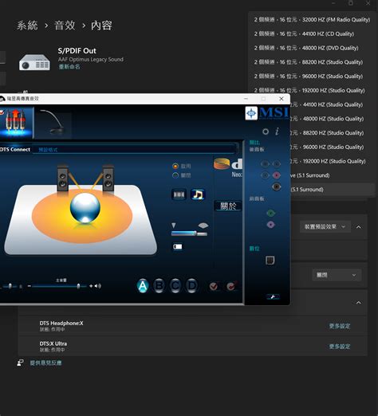Open the 關閉 dropdown in Settings

[x=337, y=275]
